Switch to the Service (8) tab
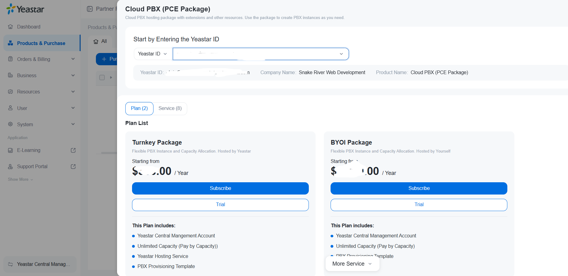Screen dimensions: 568x276 170,108
